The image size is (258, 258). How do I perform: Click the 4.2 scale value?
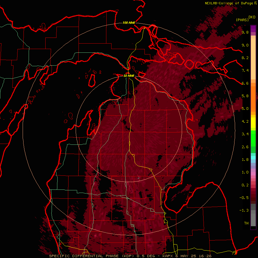[245, 122]
